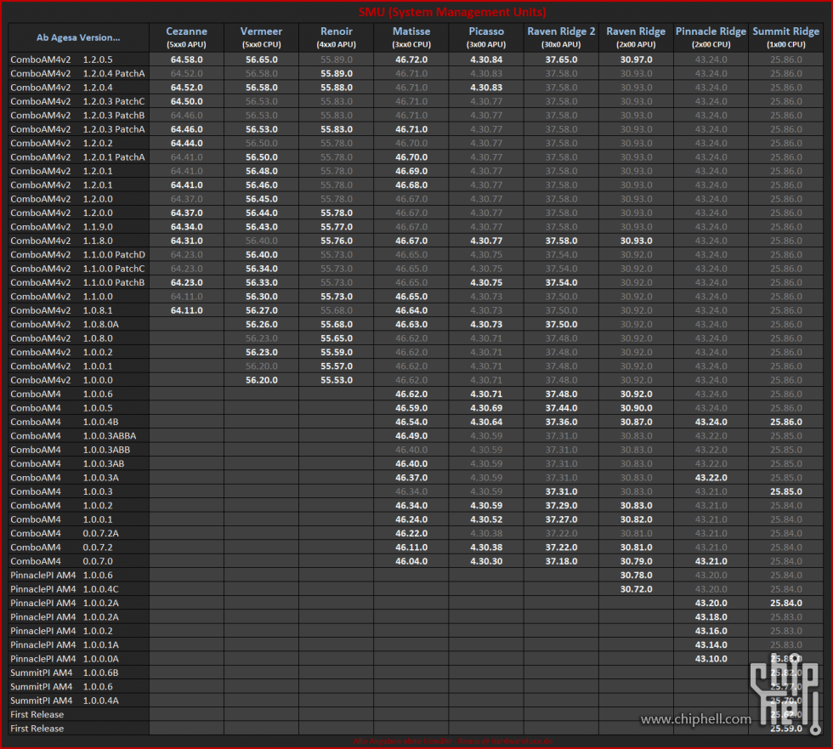Select the Picasso column header
The width and height of the screenshot is (833, 749).
click(x=486, y=37)
